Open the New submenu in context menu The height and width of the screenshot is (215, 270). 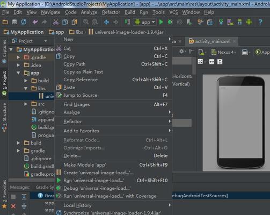click(113, 39)
